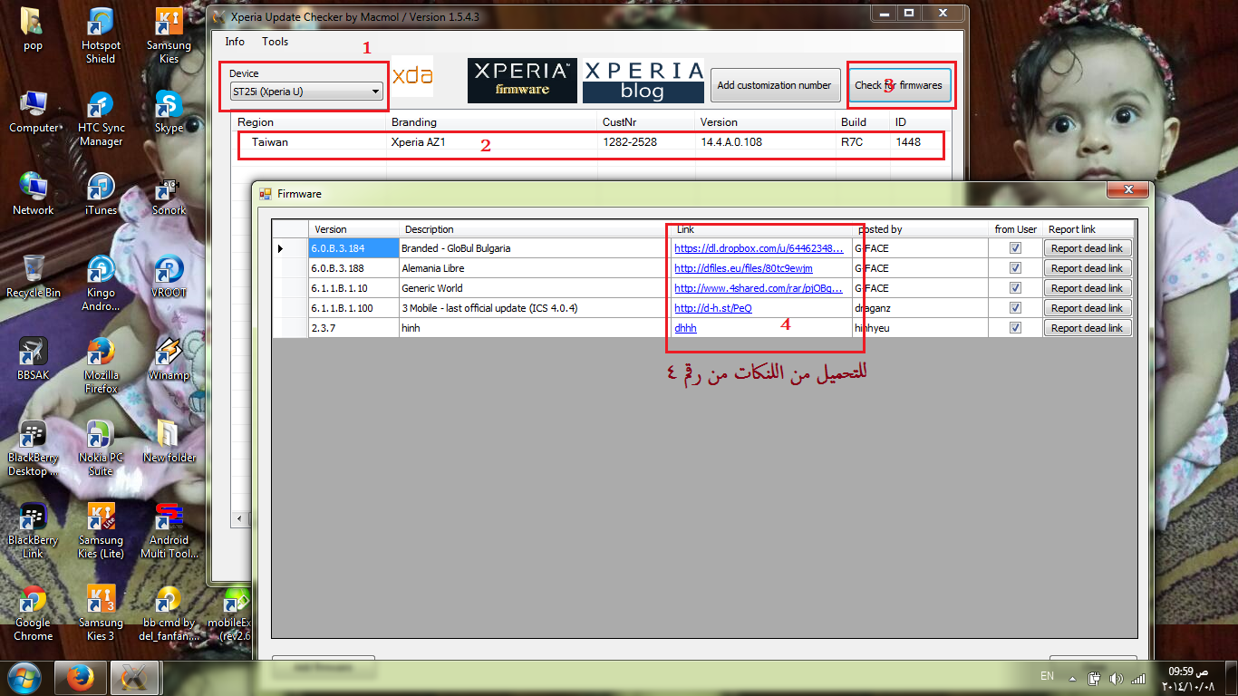The width and height of the screenshot is (1238, 696).
Task: Select the Taiwan region row
Action: point(591,142)
